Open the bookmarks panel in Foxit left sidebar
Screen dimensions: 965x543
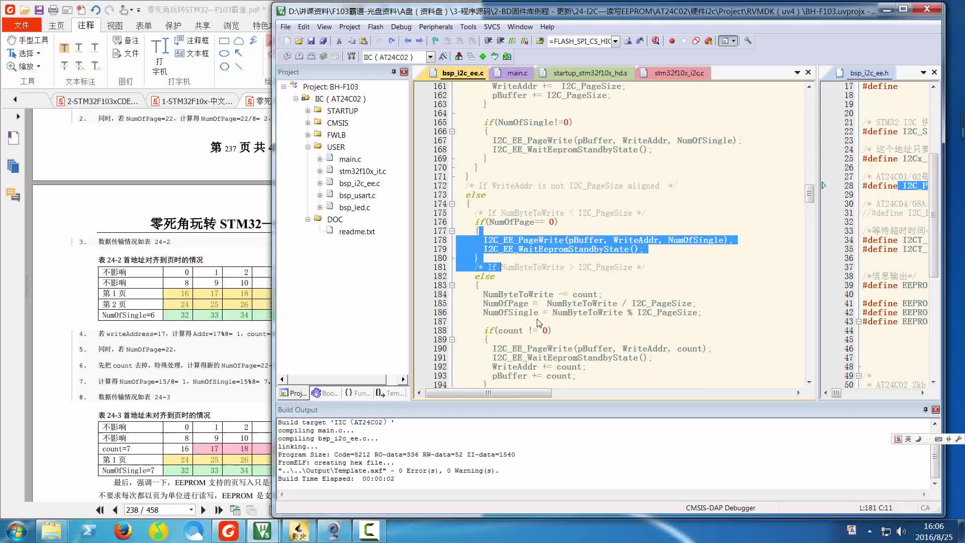point(14,138)
